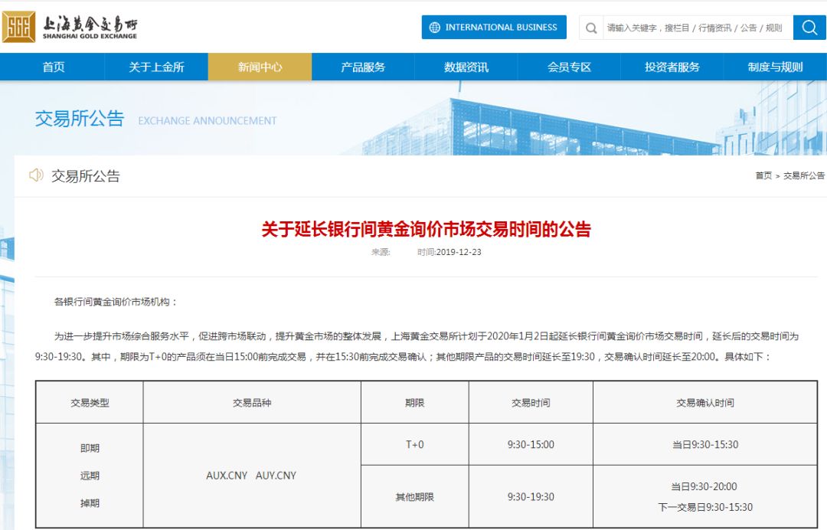Click the Shanghai Gold Exchange logo

[x=70, y=27]
